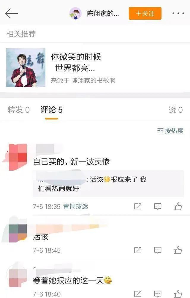The image size is (190, 298).
Task: Open the 青铜球迷 badge link
Action: 76,206
